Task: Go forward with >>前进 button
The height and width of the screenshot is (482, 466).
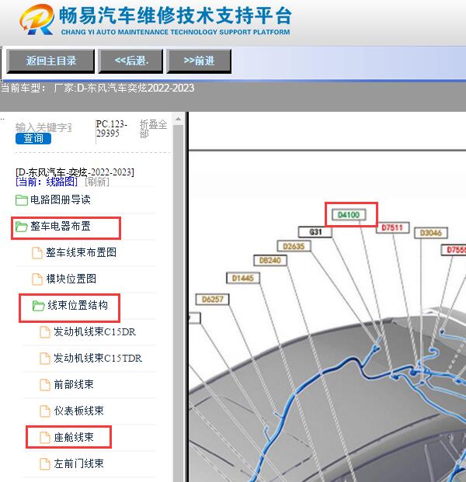Action: coord(199,61)
